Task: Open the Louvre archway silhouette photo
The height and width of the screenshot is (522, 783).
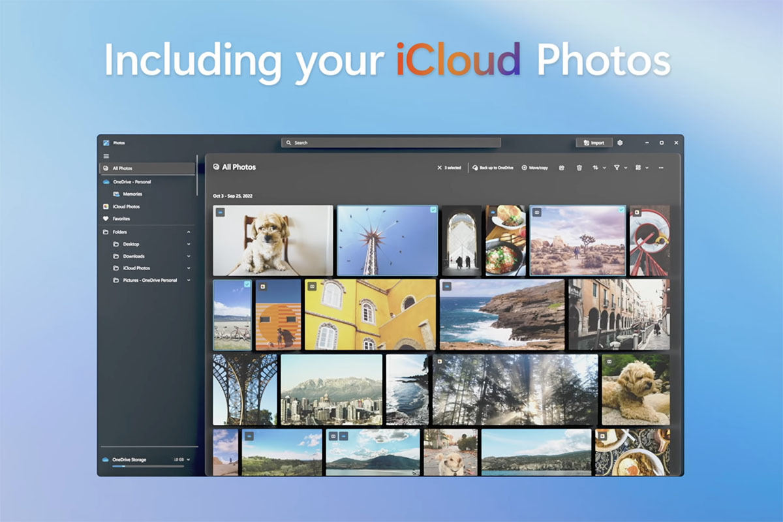Action: [462, 241]
